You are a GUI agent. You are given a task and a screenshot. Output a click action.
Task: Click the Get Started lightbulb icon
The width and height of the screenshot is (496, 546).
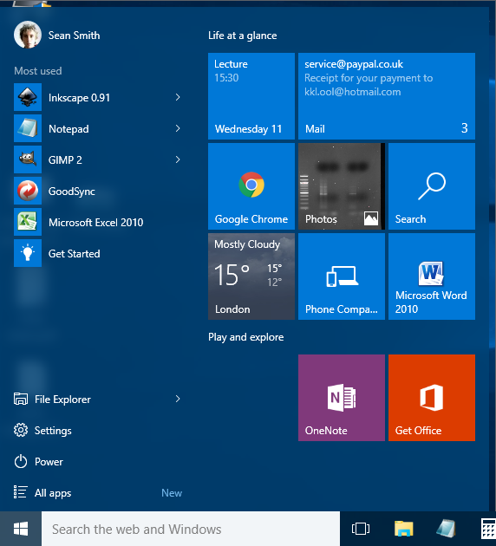coord(28,253)
